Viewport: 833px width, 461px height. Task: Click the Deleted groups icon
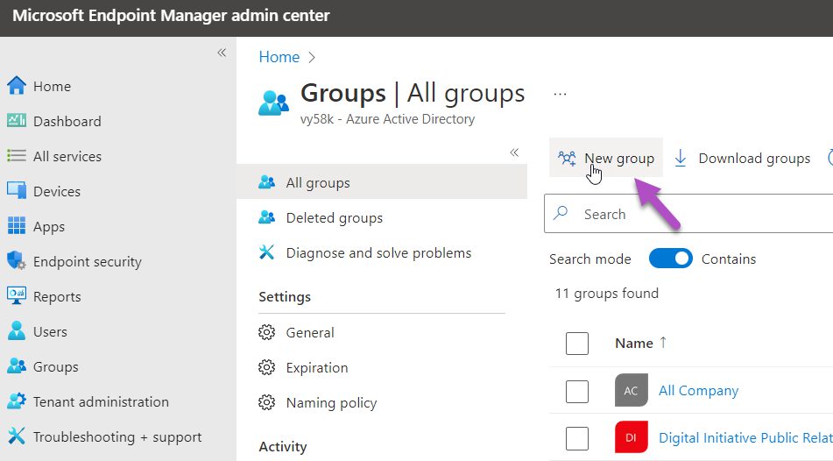[266, 217]
